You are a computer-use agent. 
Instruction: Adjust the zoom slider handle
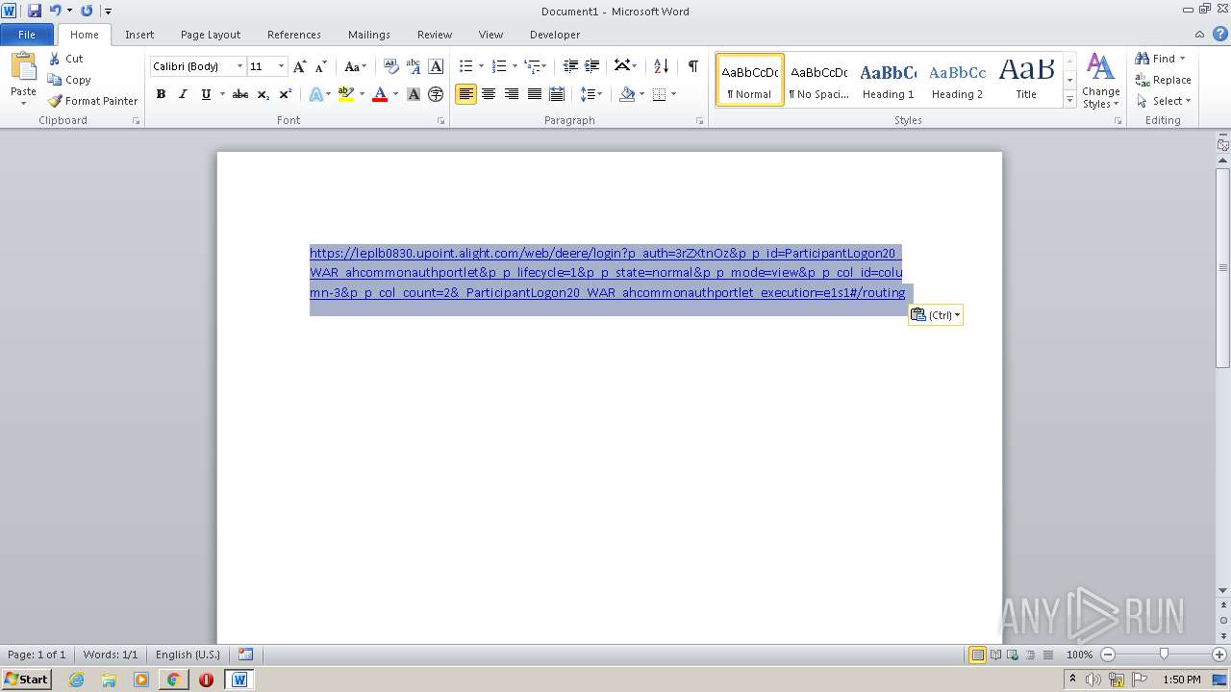point(1164,655)
